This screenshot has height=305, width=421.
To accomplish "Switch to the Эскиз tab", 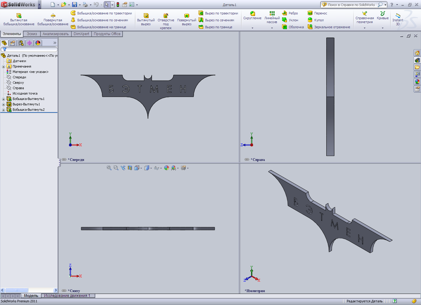I will coord(32,34).
